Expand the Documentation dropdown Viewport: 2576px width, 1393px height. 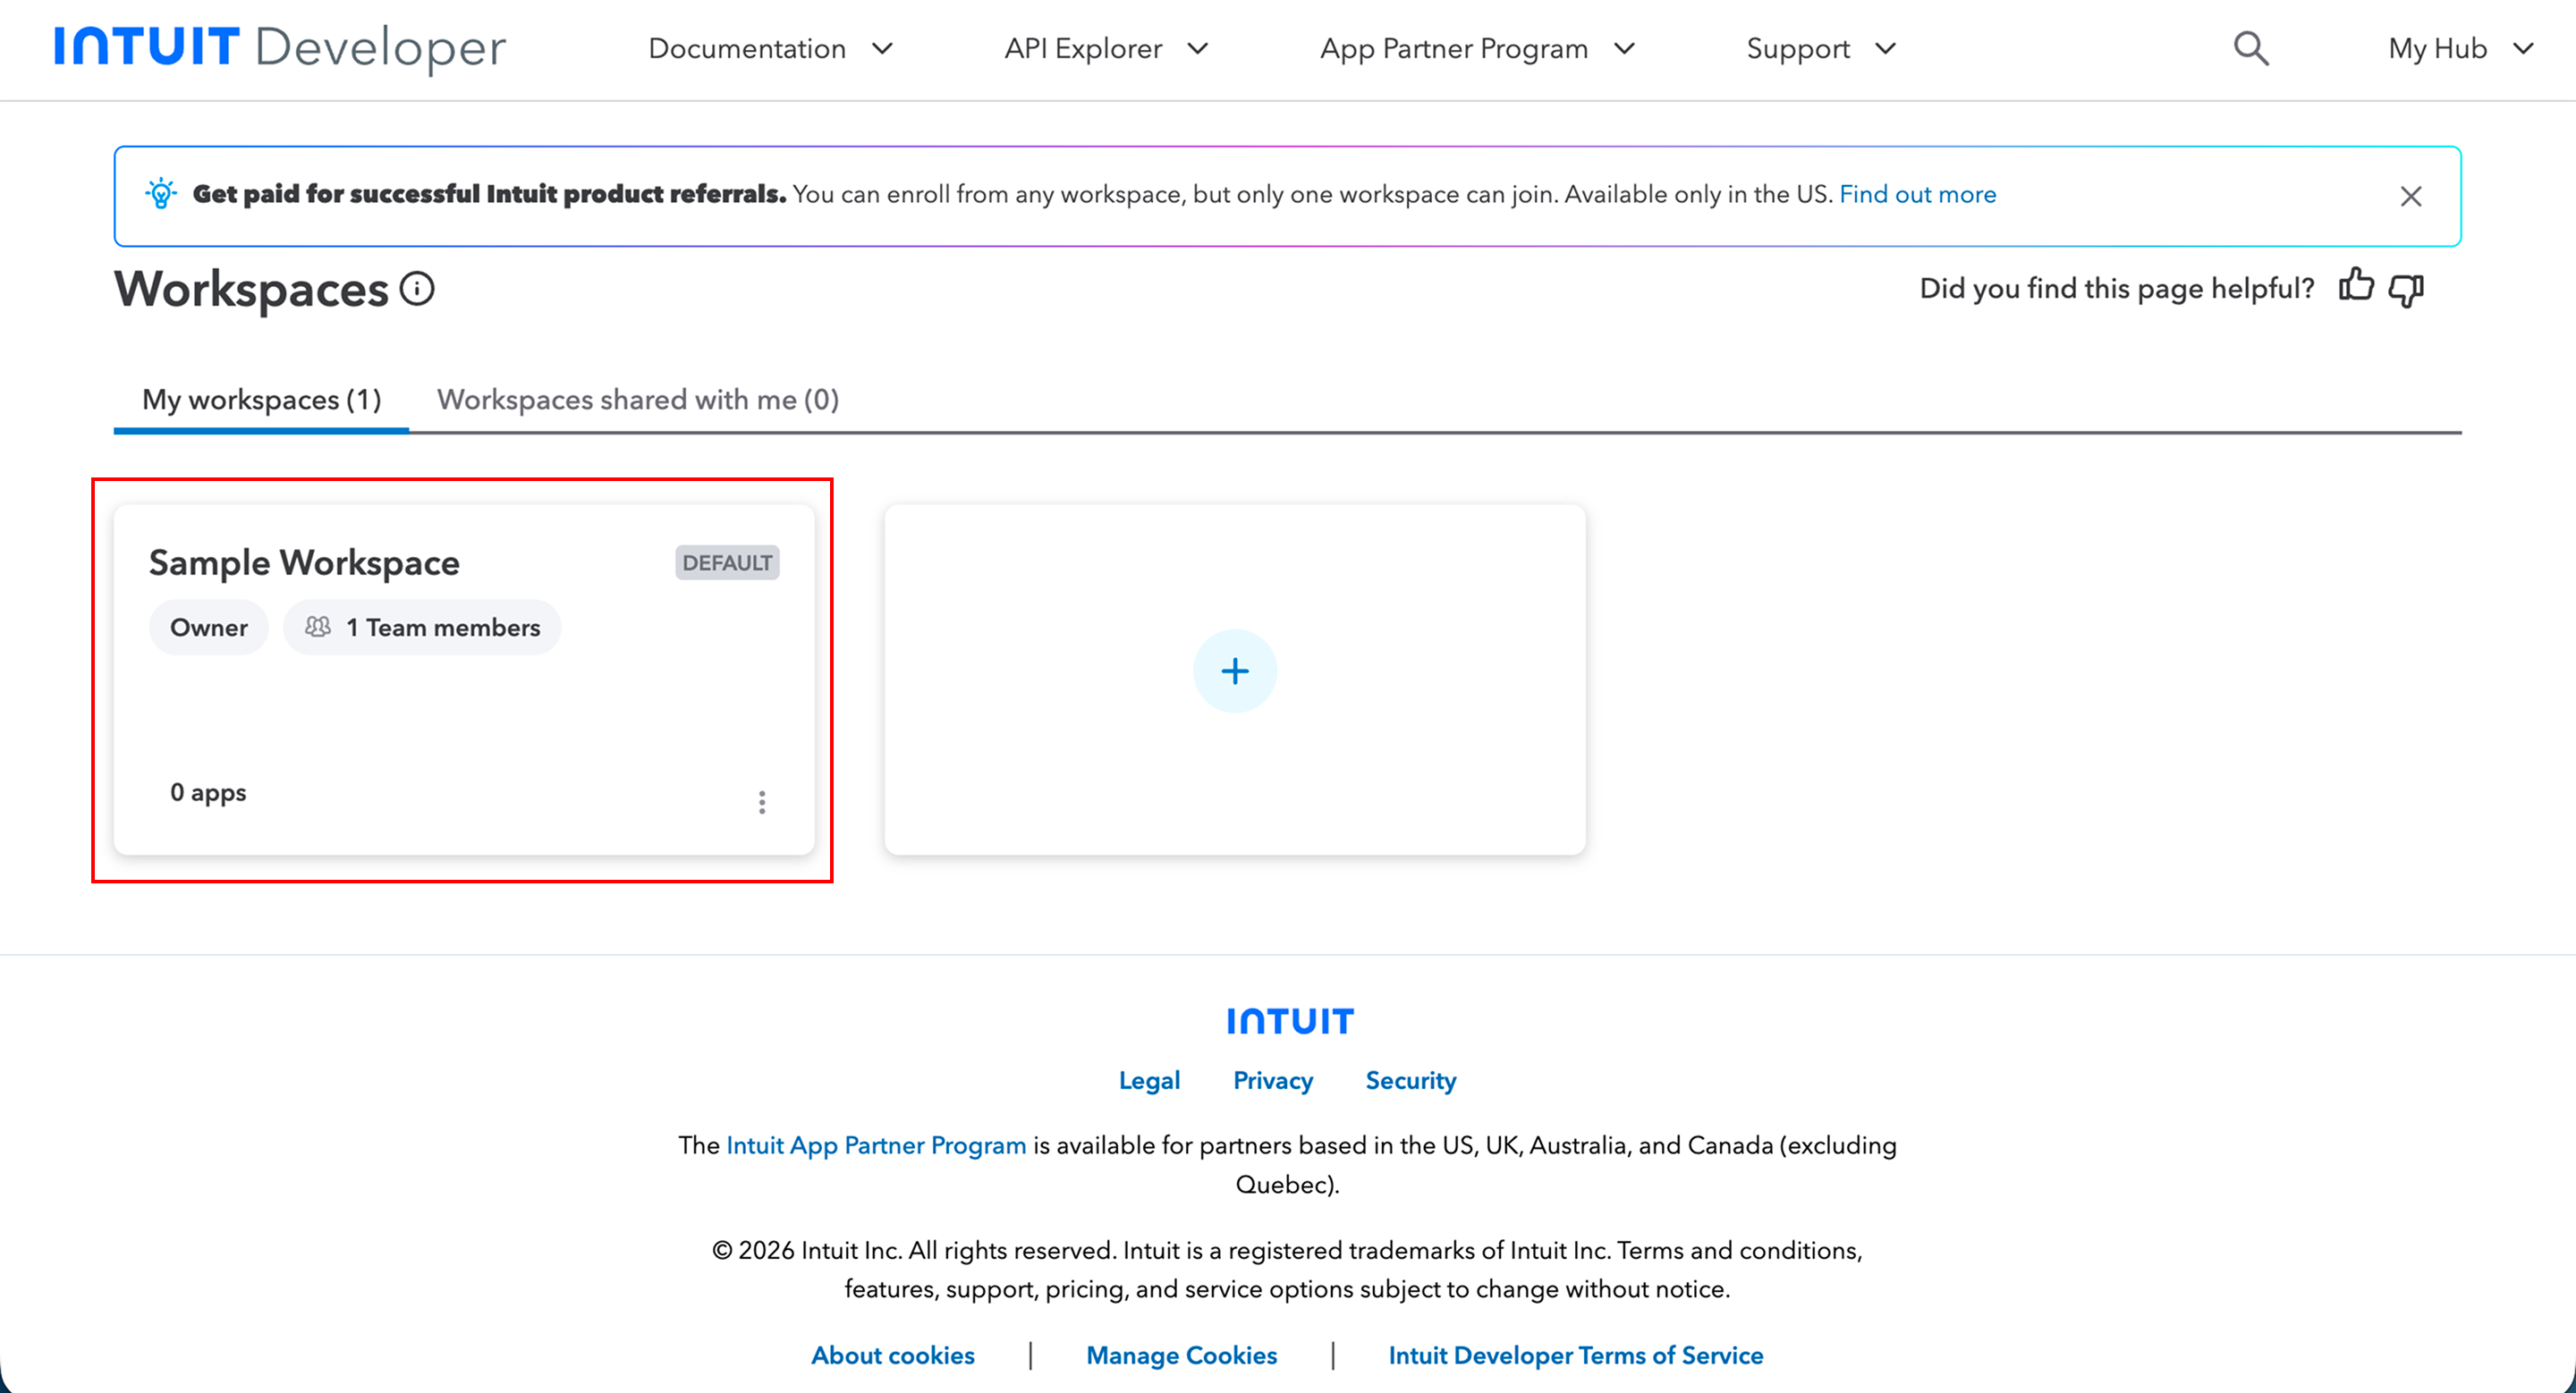click(x=770, y=48)
